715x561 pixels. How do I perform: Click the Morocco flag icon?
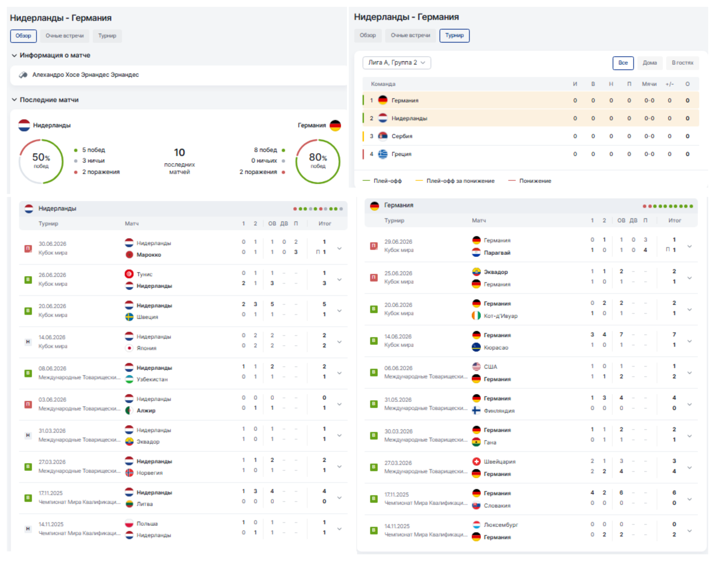pos(129,255)
